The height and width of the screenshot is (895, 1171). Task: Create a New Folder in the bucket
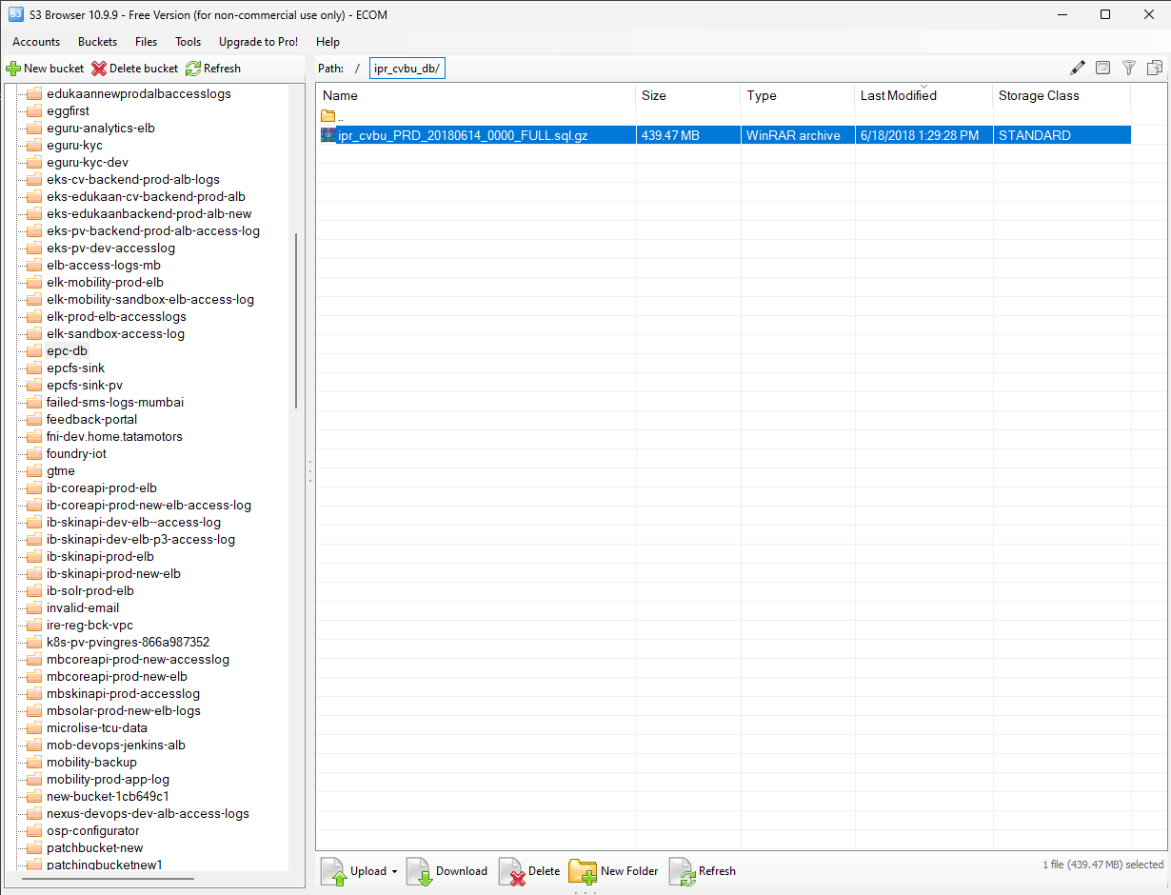point(614,871)
